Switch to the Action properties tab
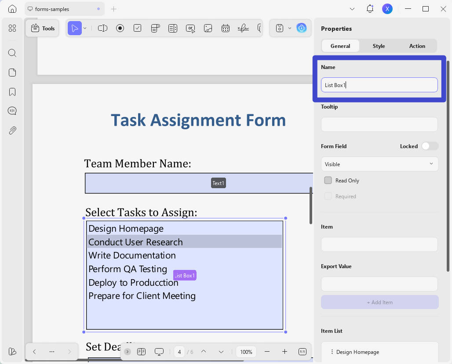This screenshot has width=452, height=364. click(x=417, y=46)
